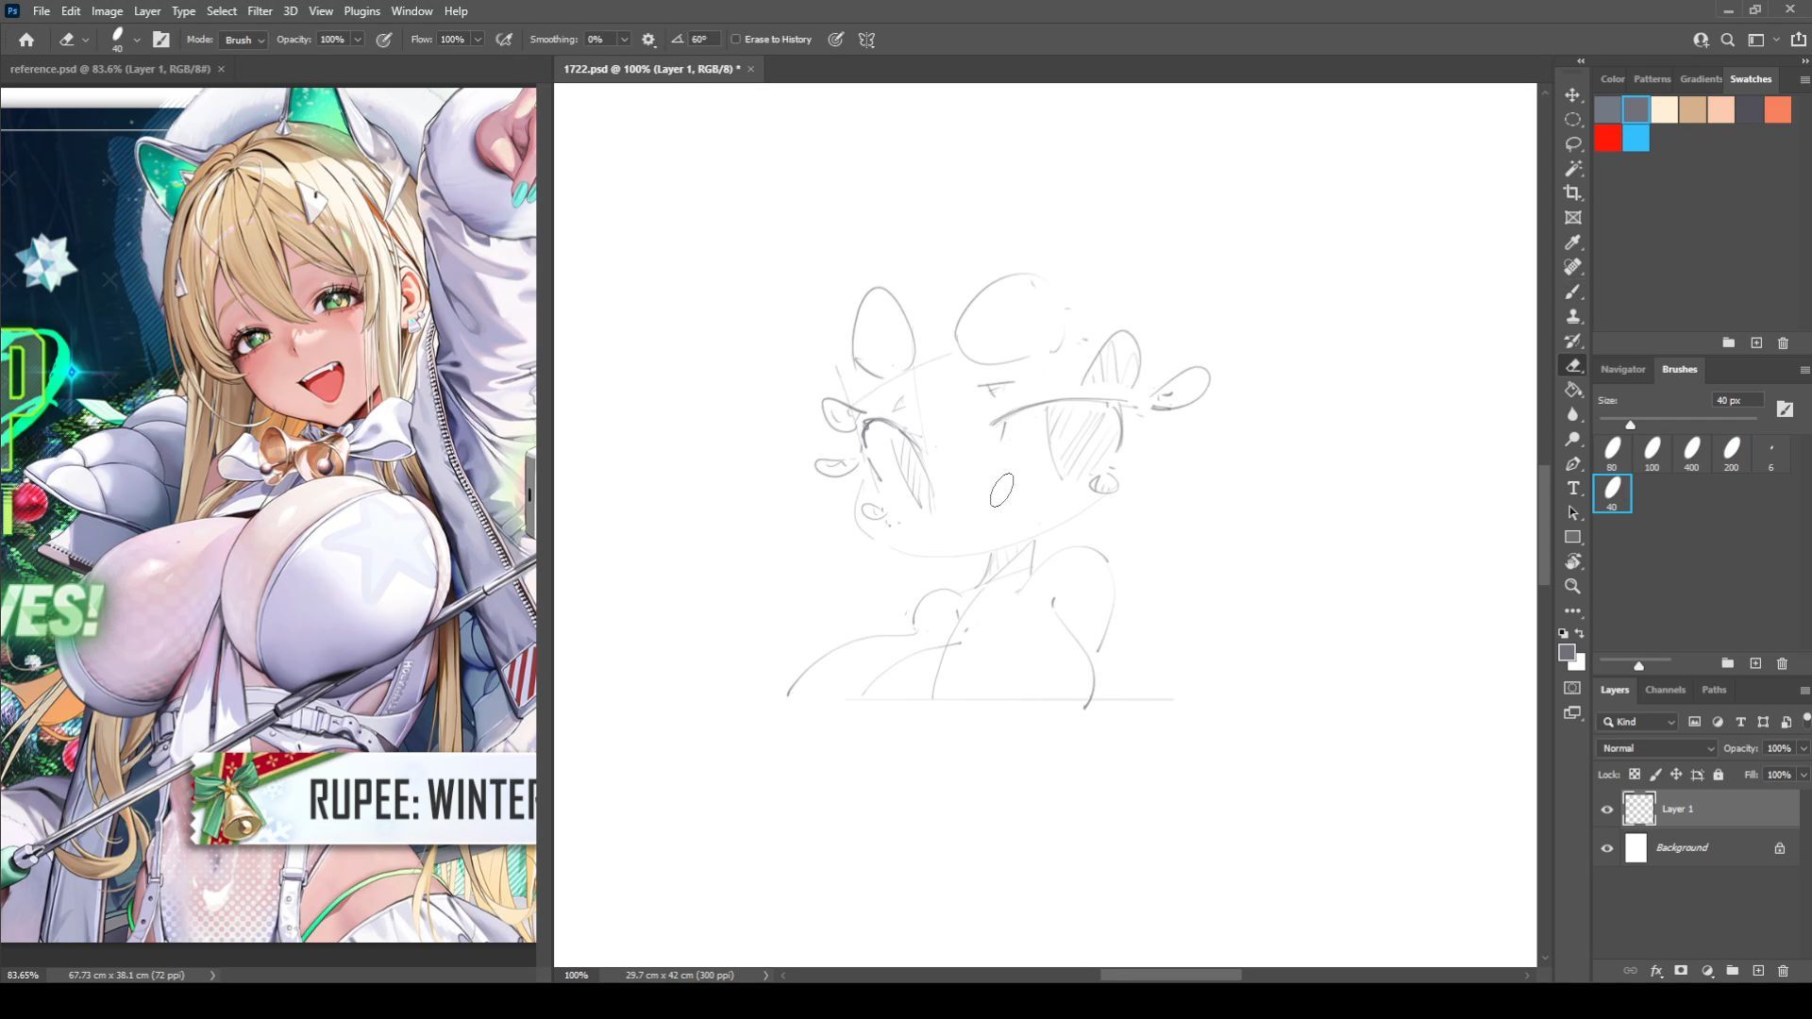
Task: Toggle lock all on layer
Action: [1719, 775]
